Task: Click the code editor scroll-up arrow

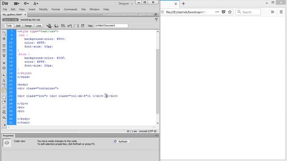Action: [157, 32]
